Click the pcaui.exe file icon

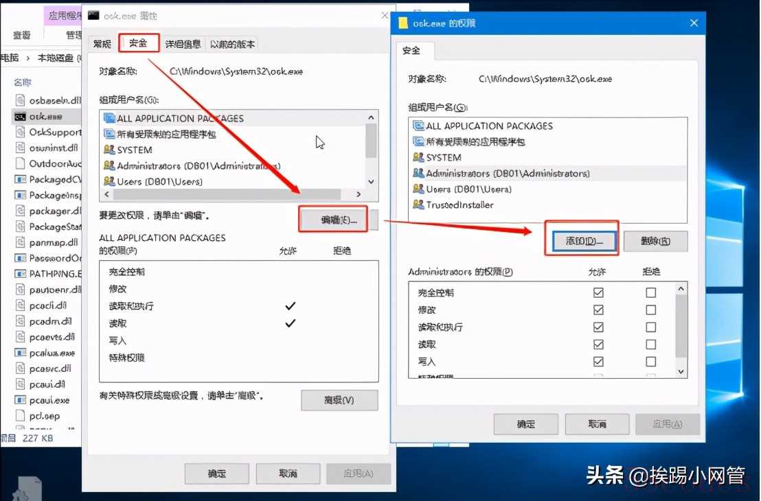[20, 400]
